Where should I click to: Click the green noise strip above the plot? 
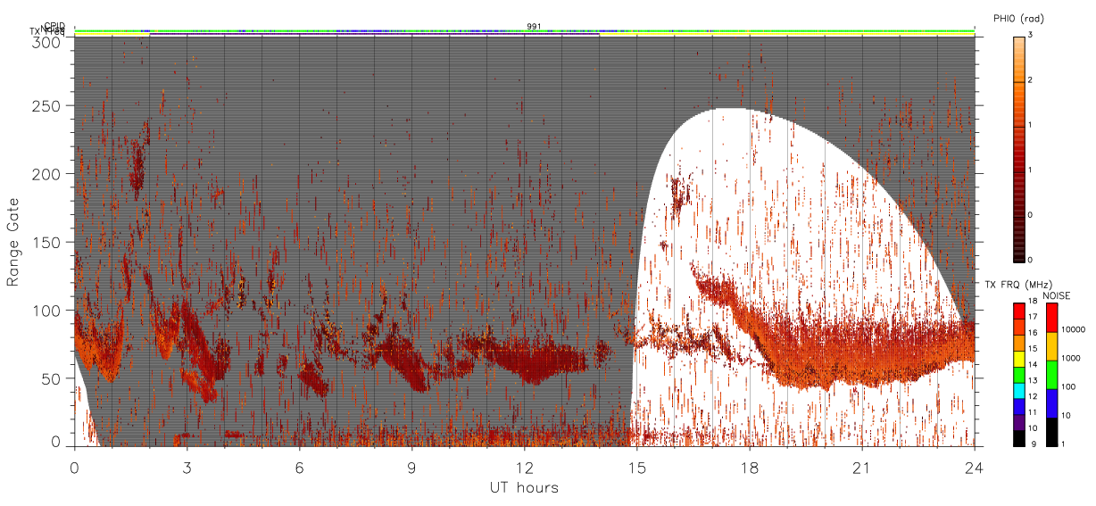pos(525,31)
